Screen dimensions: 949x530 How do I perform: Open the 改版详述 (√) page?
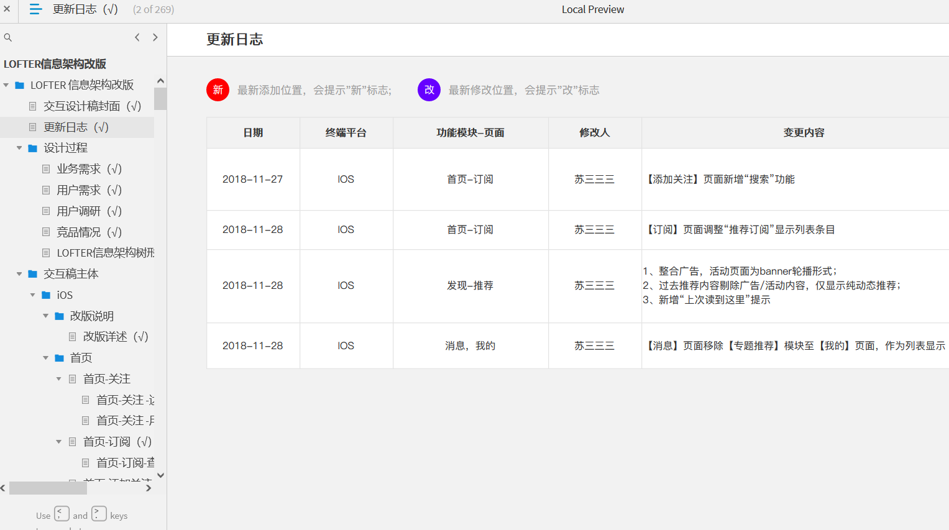(x=116, y=337)
